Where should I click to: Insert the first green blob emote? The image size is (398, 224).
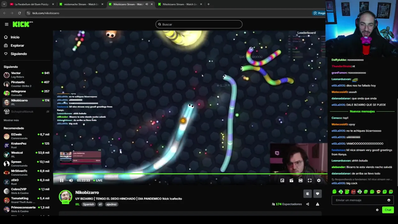334,192
